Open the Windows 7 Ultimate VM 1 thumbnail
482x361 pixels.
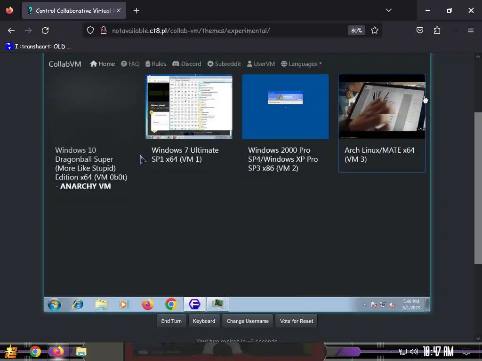coord(189,107)
